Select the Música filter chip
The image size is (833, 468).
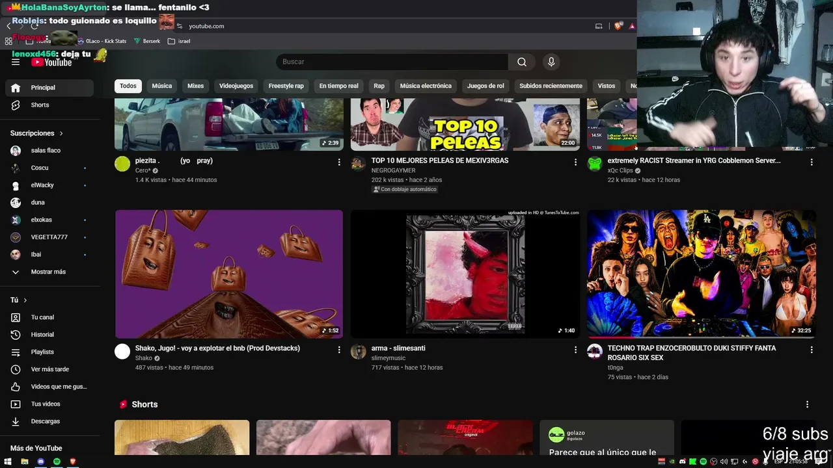point(162,86)
